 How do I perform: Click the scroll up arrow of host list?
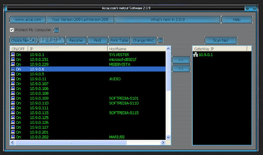(x=168, y=49)
